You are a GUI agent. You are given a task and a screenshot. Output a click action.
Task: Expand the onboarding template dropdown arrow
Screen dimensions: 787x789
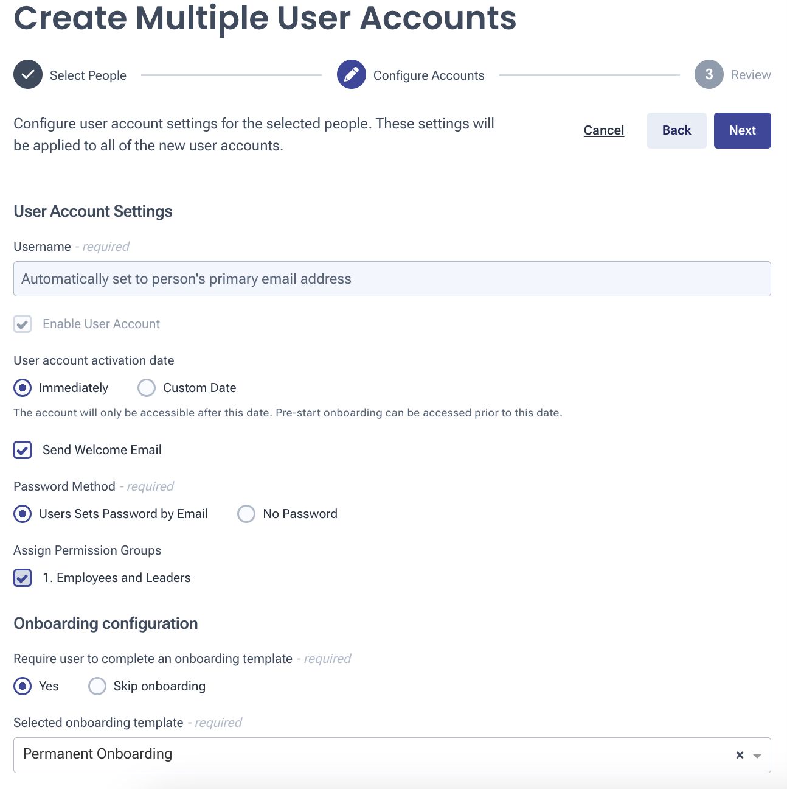pyautogui.click(x=757, y=756)
